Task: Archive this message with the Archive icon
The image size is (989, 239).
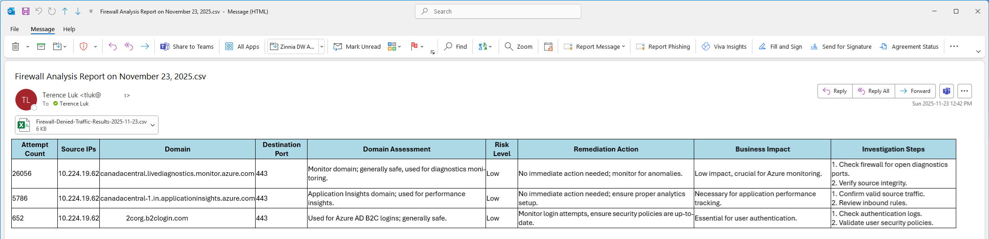Action: pyautogui.click(x=41, y=46)
